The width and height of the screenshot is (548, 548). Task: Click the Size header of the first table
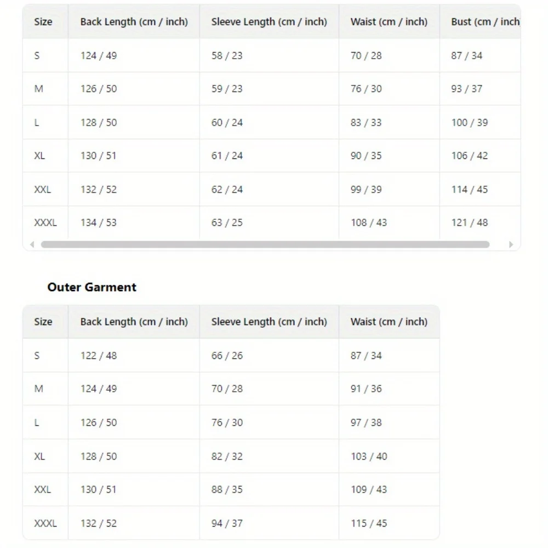coord(43,22)
